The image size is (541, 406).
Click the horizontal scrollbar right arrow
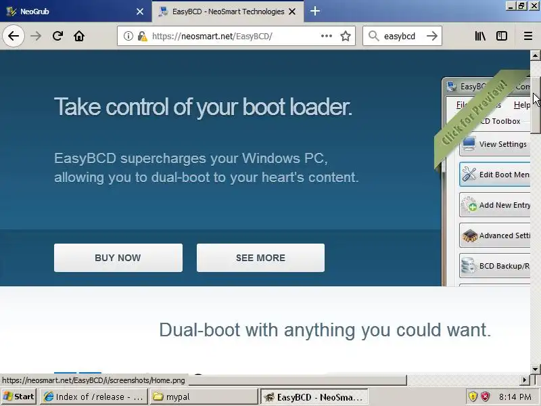tap(525, 380)
